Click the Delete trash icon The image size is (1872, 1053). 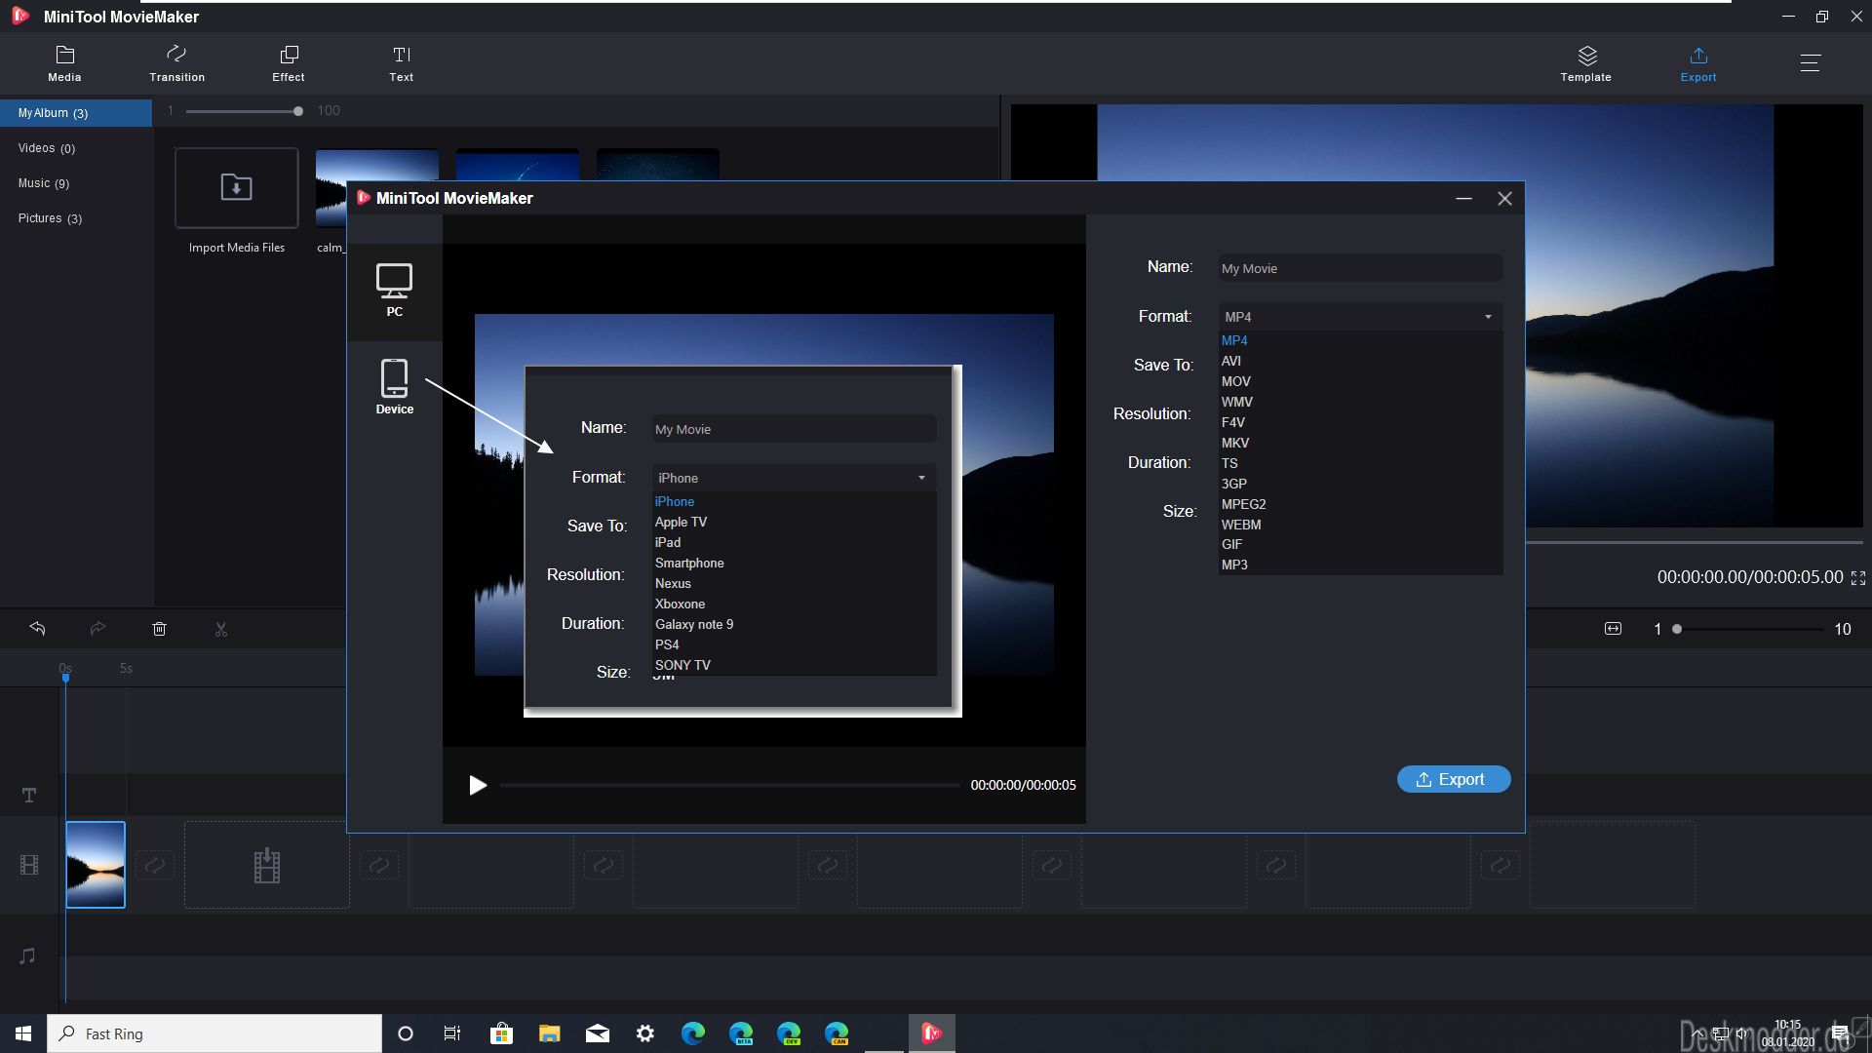pyautogui.click(x=160, y=629)
